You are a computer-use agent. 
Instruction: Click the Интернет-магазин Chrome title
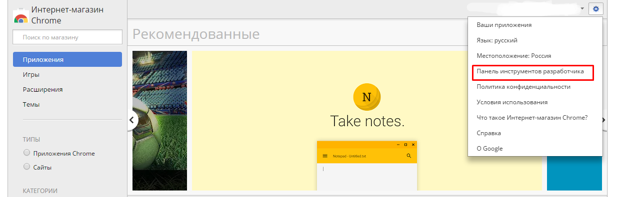click(67, 15)
